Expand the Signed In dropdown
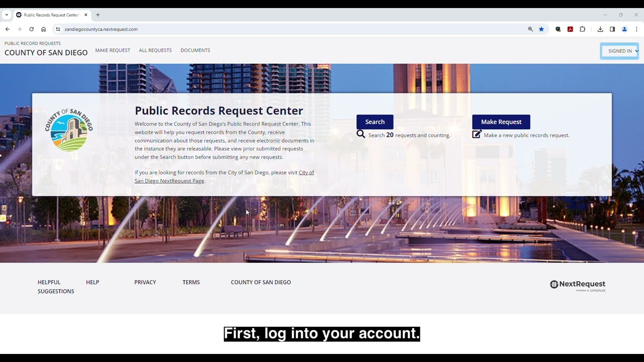This screenshot has height=362, width=644. pos(619,51)
